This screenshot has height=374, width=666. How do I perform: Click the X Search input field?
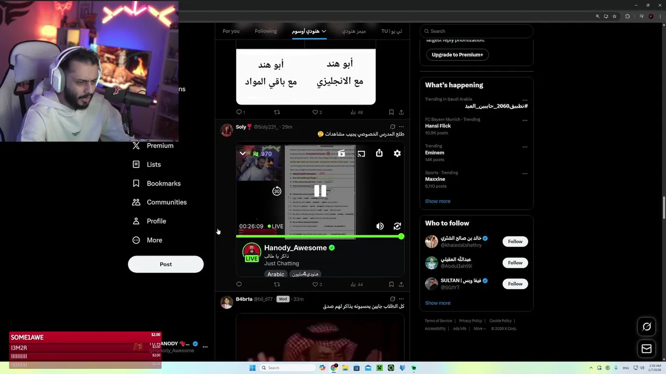pyautogui.click(x=477, y=31)
